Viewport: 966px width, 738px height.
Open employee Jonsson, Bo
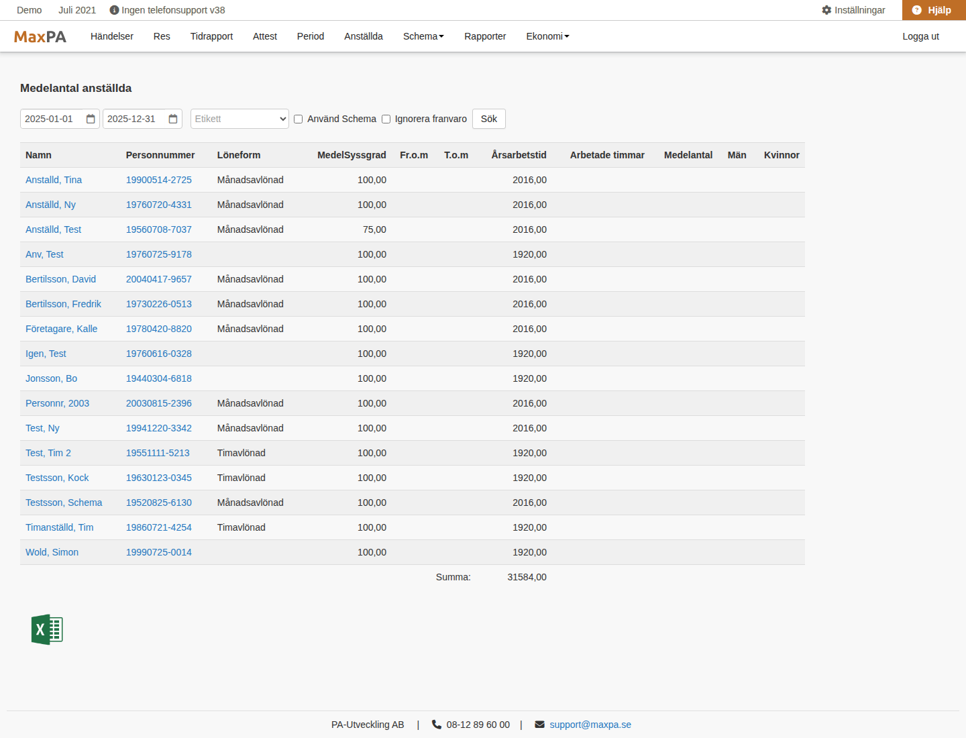51,378
